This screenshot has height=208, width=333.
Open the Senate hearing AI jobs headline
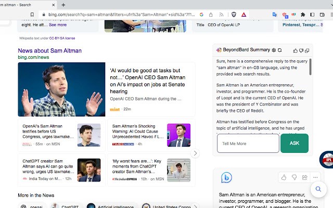point(148,81)
